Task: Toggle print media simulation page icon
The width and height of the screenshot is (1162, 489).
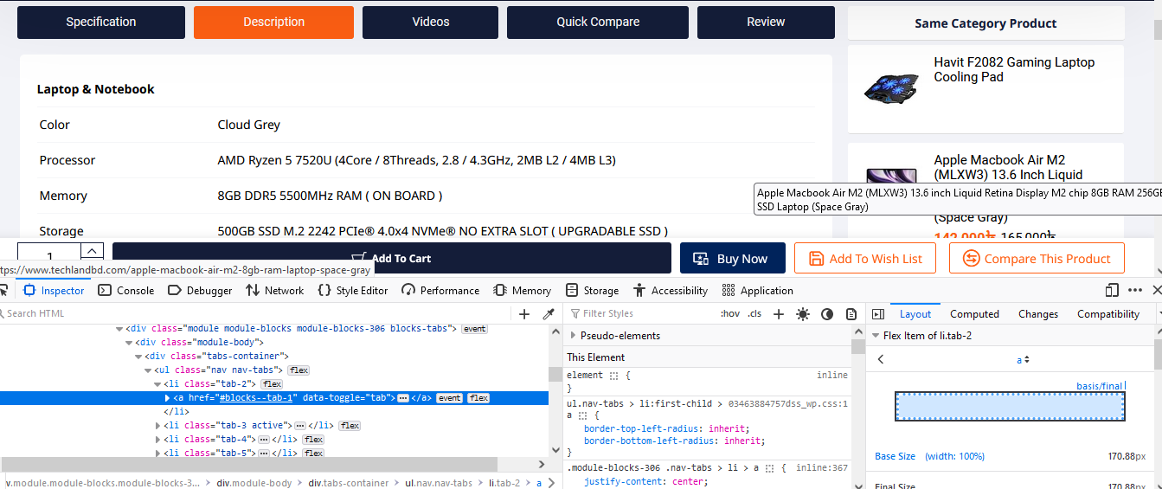Action: [851, 314]
